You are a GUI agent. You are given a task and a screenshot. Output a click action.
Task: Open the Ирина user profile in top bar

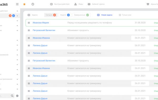click(x=154, y=4)
